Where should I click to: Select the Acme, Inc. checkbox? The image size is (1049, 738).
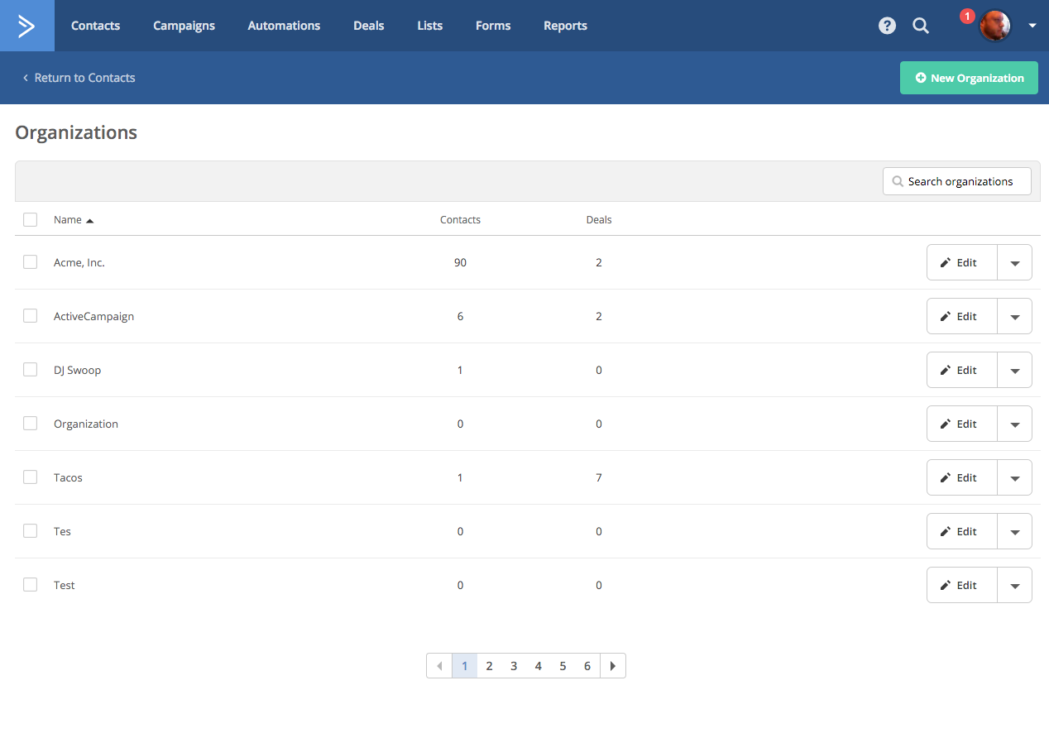[31, 262]
